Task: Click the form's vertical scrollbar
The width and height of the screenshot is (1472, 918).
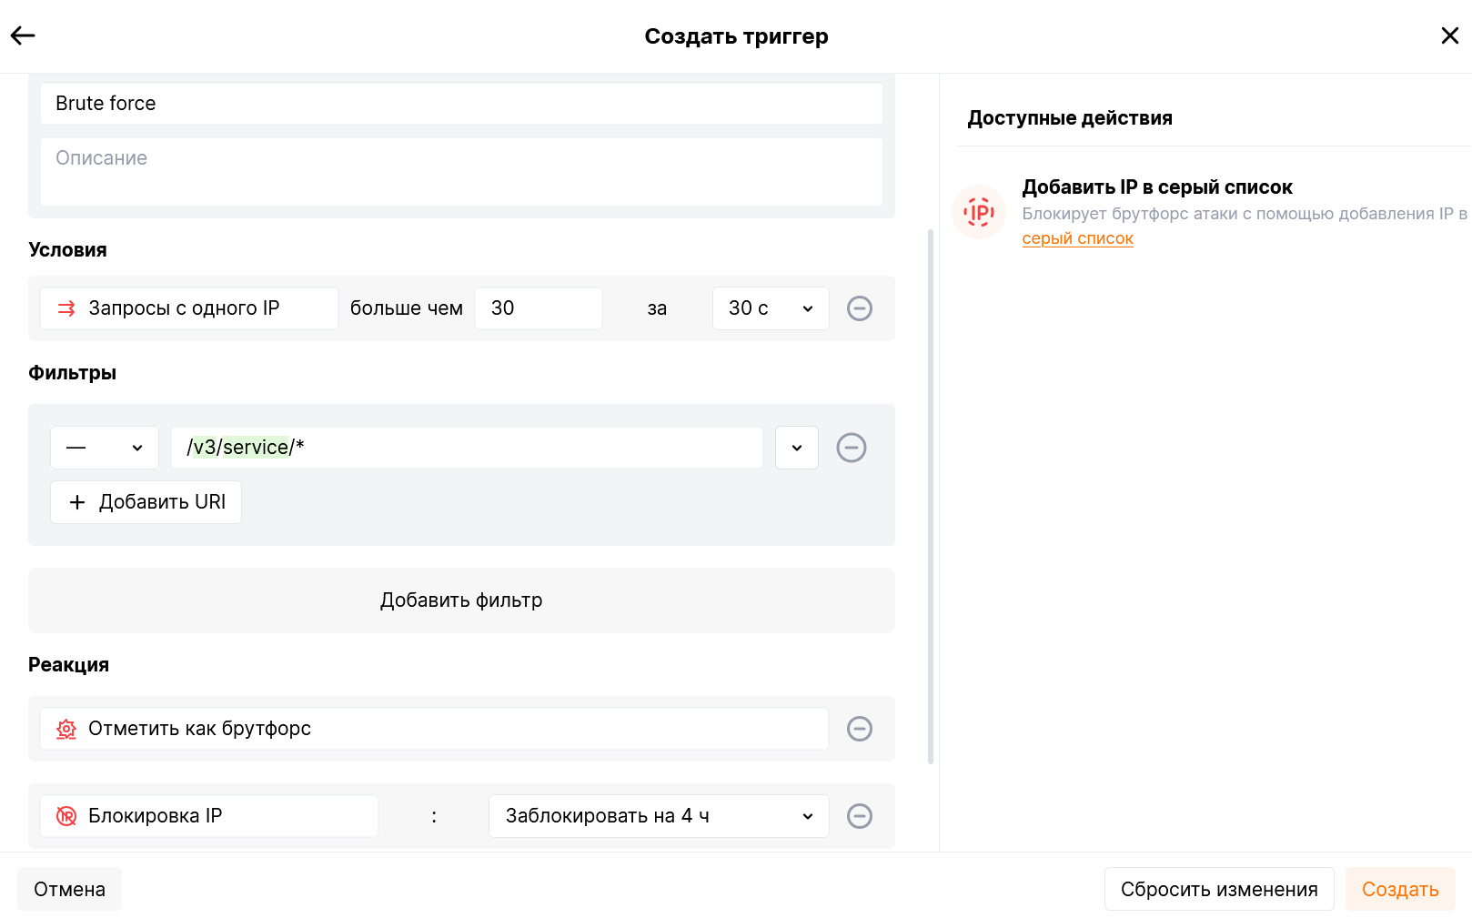Action: pos(931,496)
